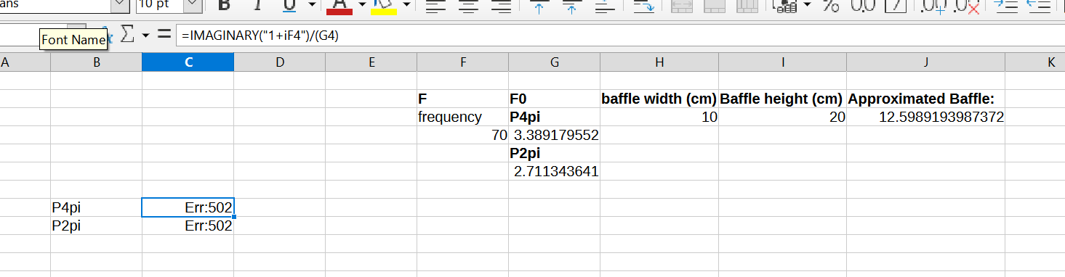Image resolution: width=1065 pixels, height=277 pixels.
Task: Decrease the cell indent
Action: (x=1040, y=6)
